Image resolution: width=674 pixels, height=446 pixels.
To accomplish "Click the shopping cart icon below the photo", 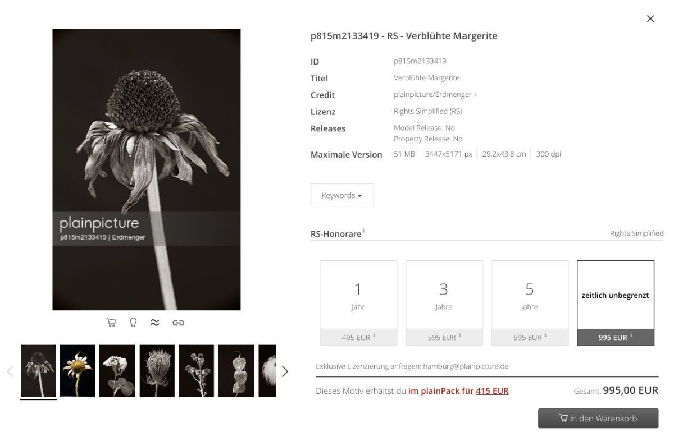I will pos(111,323).
